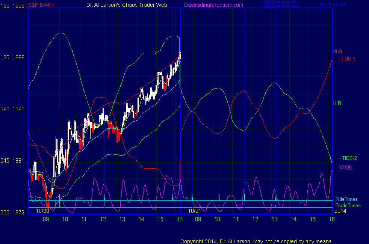Click the '10/20' date label

click(42, 211)
